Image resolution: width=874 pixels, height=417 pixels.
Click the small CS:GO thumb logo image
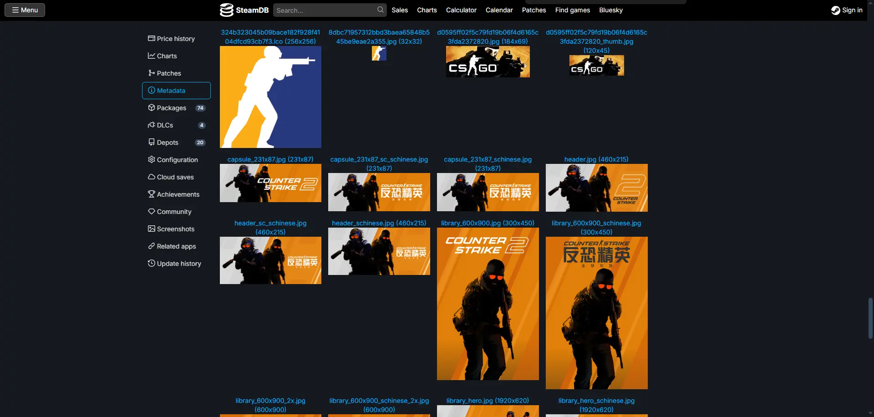coord(596,65)
